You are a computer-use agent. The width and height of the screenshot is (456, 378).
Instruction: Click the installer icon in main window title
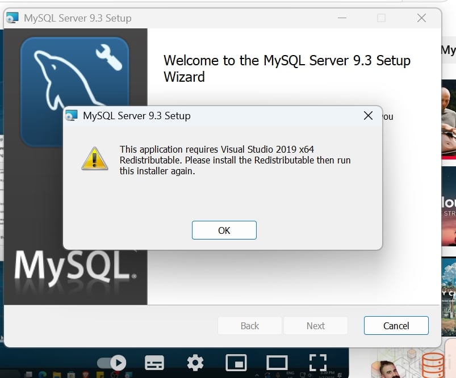click(12, 18)
